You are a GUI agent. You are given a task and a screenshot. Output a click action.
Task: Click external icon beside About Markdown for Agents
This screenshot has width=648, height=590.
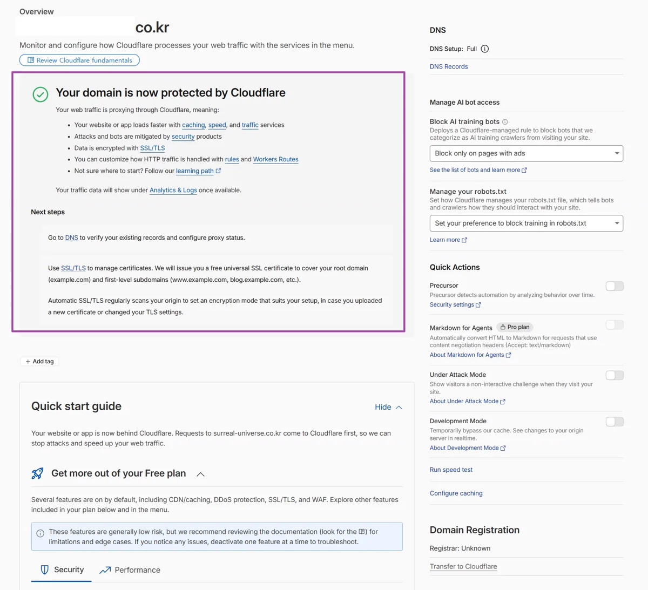click(508, 355)
